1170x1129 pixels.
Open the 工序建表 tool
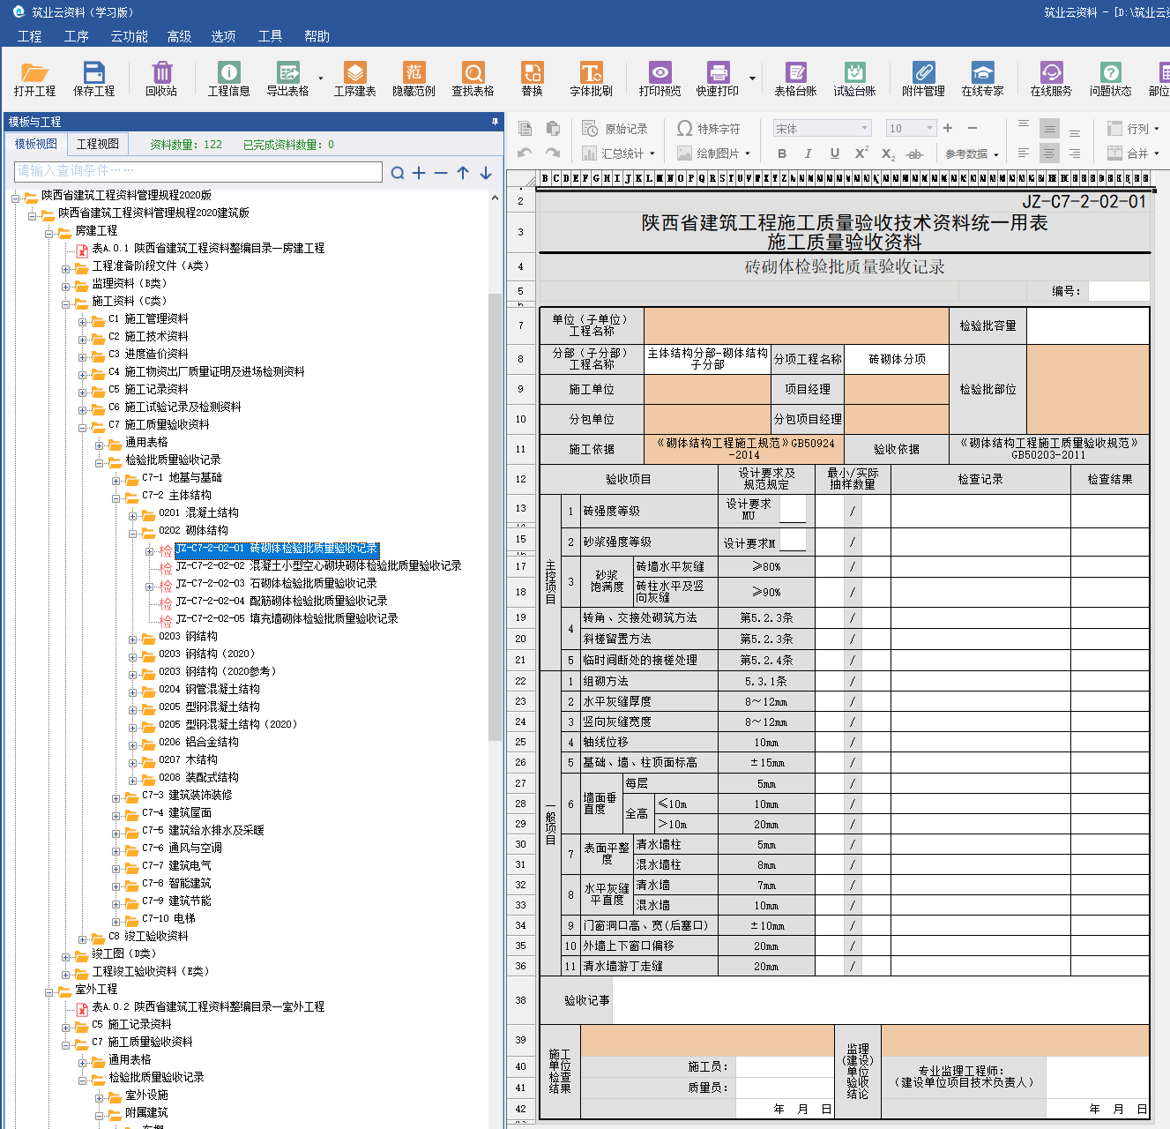354,79
